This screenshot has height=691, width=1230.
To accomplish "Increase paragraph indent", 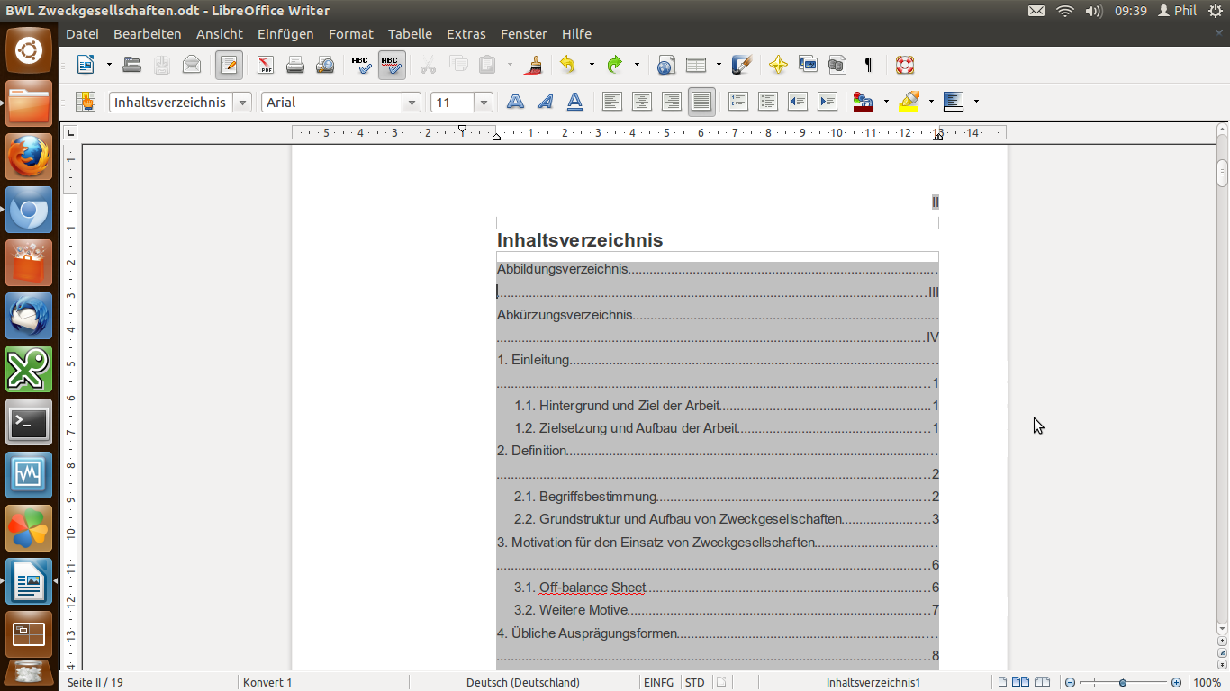I will pyautogui.click(x=828, y=102).
